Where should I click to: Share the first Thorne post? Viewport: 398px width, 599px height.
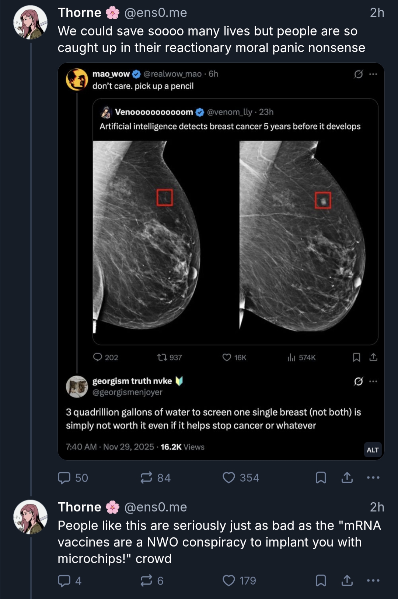347,478
